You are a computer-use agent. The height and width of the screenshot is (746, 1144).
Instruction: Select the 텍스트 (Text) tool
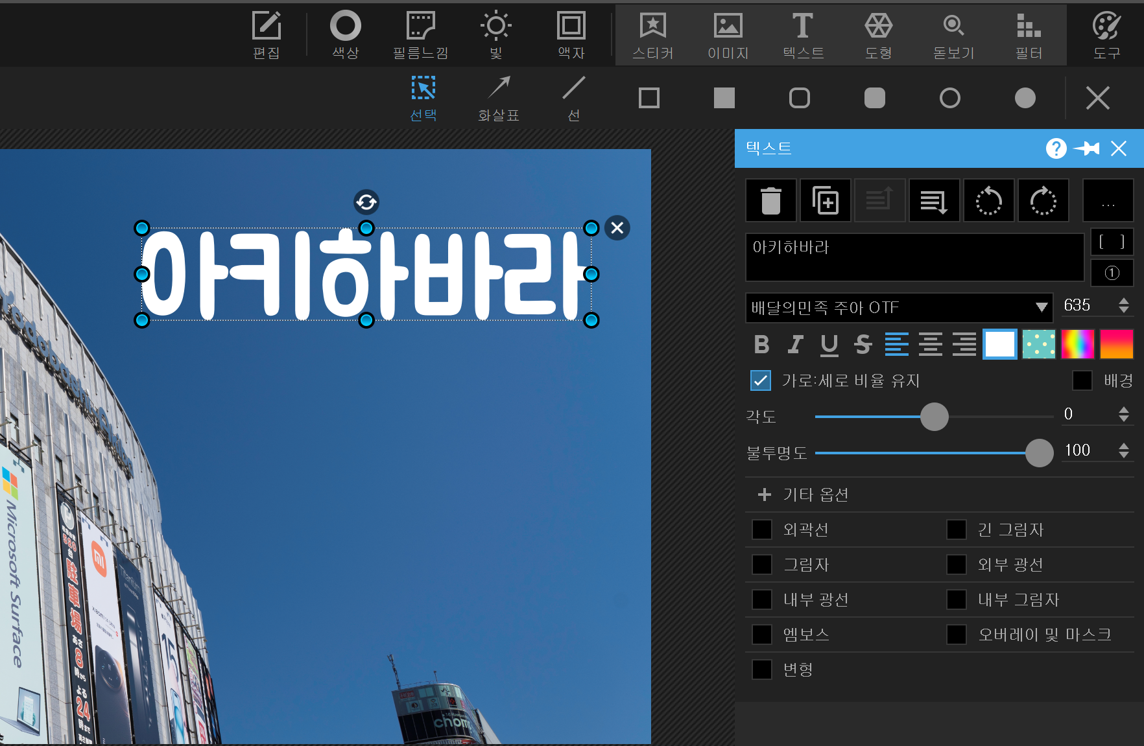(x=804, y=36)
